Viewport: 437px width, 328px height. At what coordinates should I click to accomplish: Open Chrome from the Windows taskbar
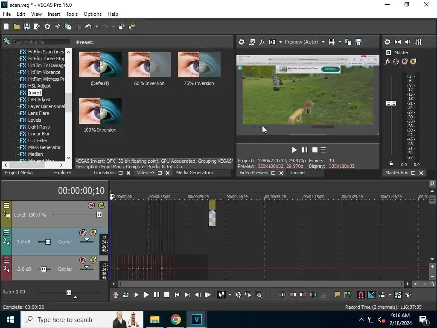tap(175, 319)
